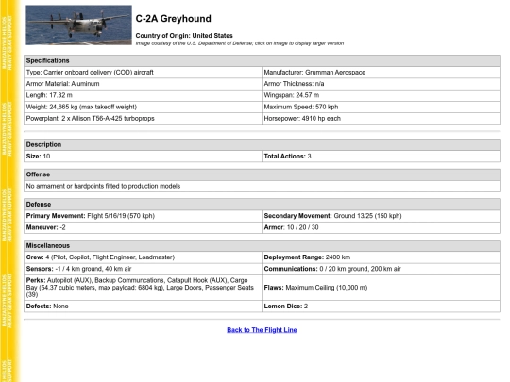Select the Armor: 10 / 20 / 30 cell
This screenshot has width=510, height=382.
tap(381, 227)
